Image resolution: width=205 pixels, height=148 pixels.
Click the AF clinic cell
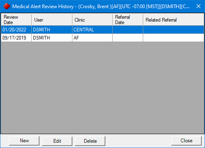click(92, 38)
